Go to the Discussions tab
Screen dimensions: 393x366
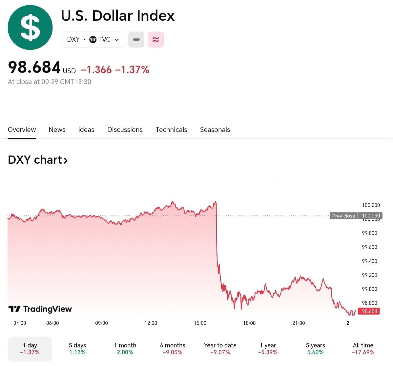125,130
